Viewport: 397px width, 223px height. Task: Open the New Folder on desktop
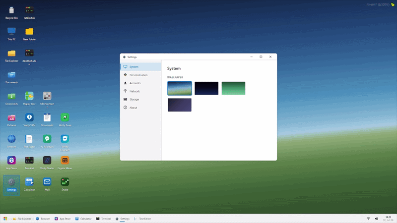29,34
